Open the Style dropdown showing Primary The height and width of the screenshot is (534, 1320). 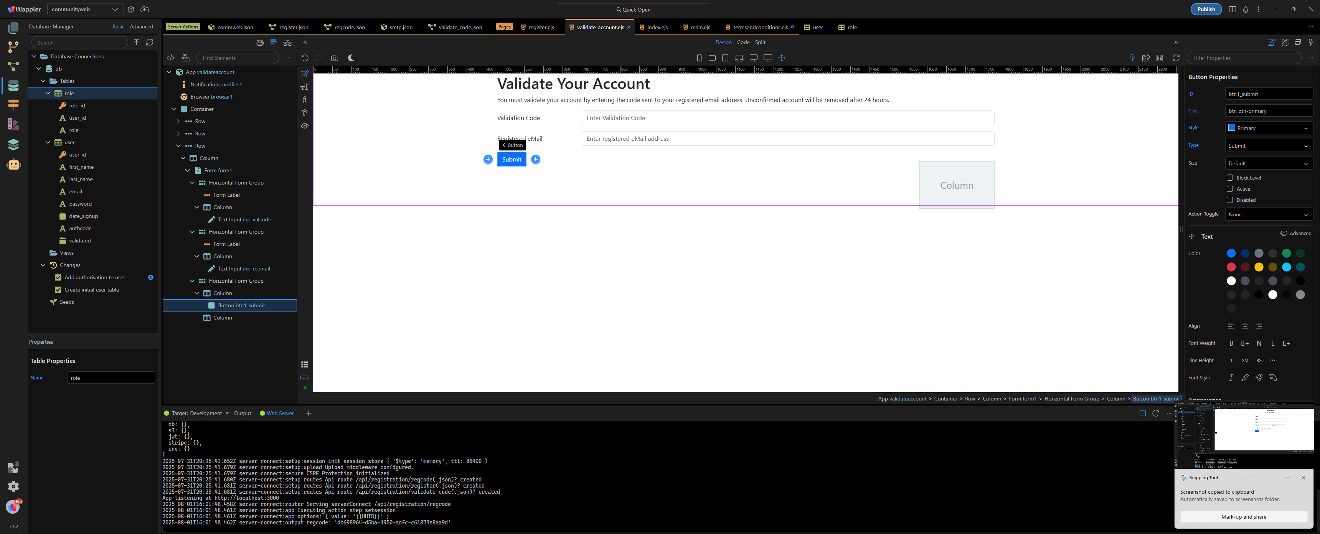1269,128
